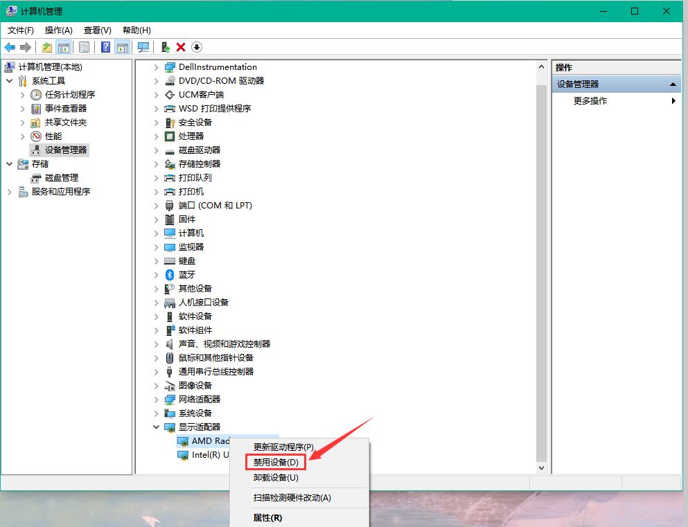Open the properties toolbar icon
The height and width of the screenshot is (527, 688).
[x=85, y=47]
